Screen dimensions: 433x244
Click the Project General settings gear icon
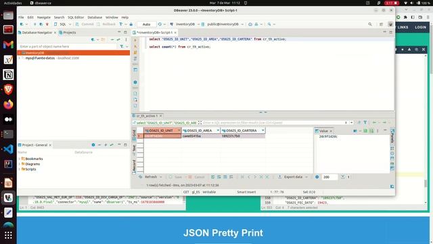tap(93, 145)
